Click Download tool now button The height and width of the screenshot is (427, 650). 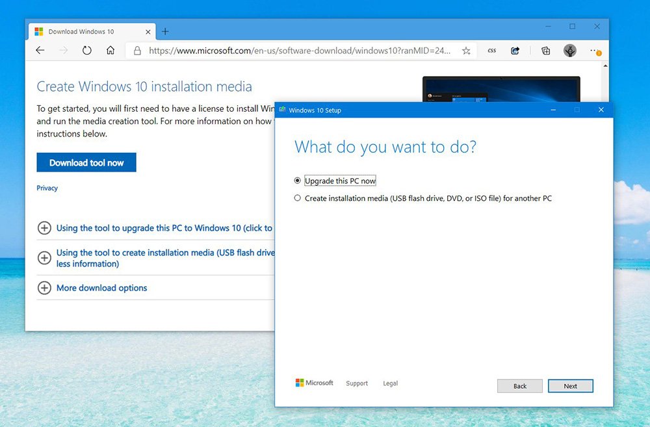(x=86, y=162)
